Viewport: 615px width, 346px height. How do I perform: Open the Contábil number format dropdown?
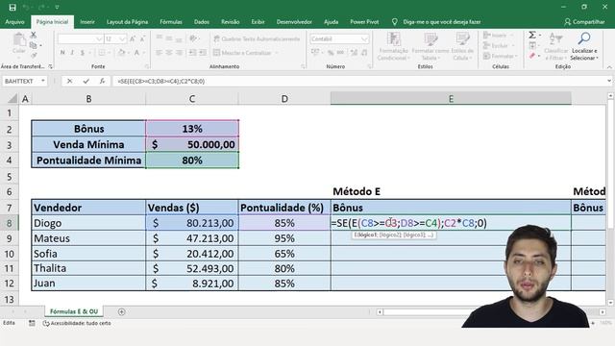[364, 38]
